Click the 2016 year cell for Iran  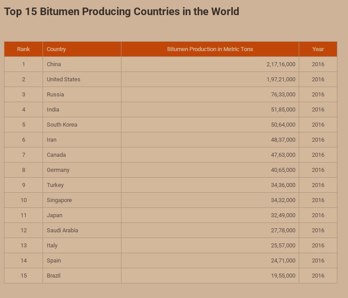(x=318, y=140)
